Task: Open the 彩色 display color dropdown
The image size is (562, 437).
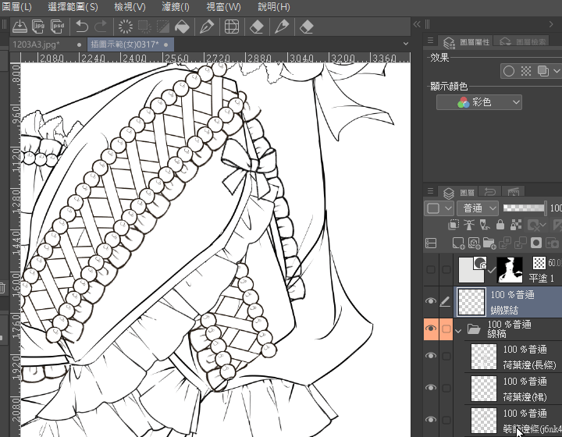Action: click(x=478, y=102)
